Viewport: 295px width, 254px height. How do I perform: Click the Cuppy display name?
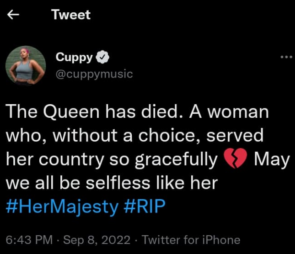(x=74, y=57)
